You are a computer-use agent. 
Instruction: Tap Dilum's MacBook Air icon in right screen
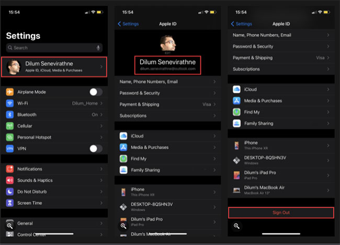click(236, 190)
